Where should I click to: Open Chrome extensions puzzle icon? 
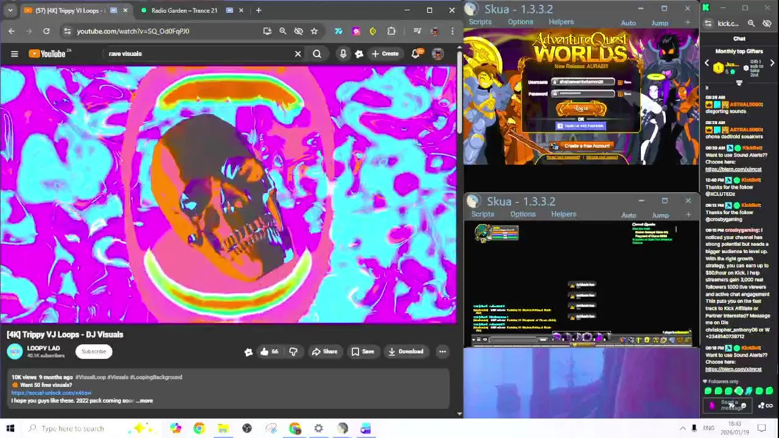point(391,31)
